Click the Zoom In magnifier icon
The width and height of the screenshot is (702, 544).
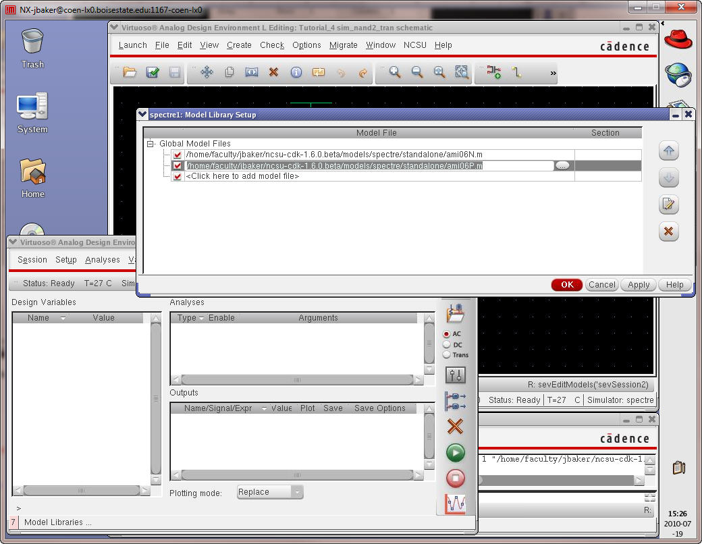click(x=395, y=72)
